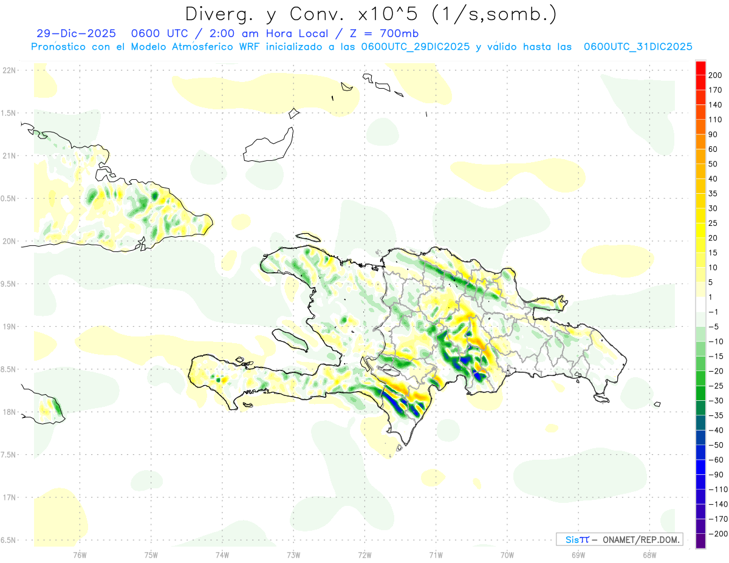729x563 pixels.
Task: Click the '8.5N' latitude label
Action: [9, 369]
